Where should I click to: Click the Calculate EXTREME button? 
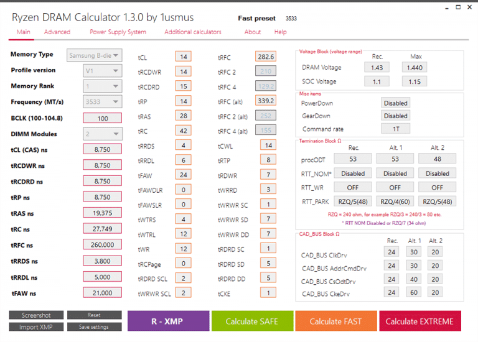(x=419, y=321)
